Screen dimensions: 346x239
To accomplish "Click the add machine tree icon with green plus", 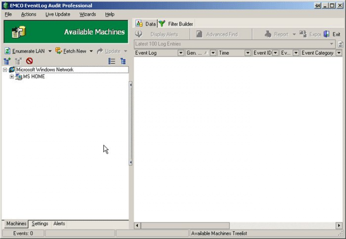I will [x=7, y=61].
